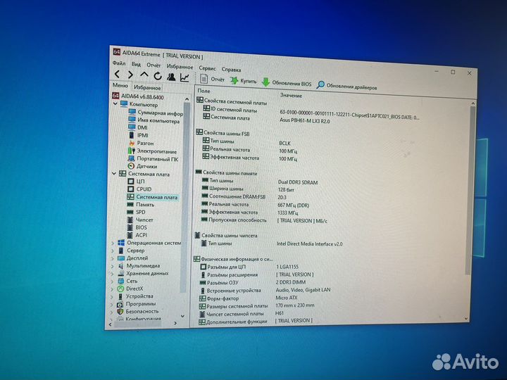Screen dimensions: 507x380
Task: Click the Intel Direct Media Interface v2.0 value
Action: 309,244
